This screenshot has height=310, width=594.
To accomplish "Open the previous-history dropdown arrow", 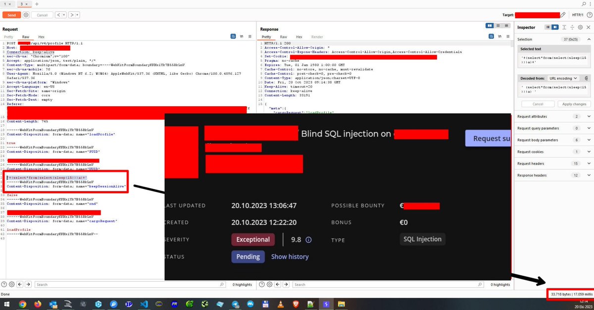I will [x=64, y=15].
